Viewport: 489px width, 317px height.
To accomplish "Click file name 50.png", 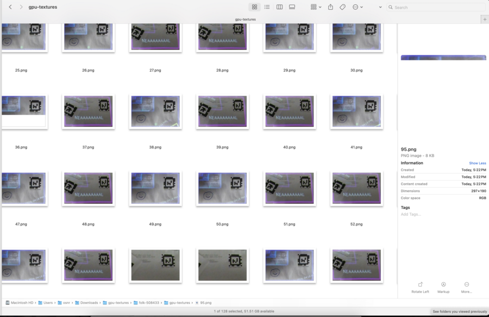I will [x=222, y=224].
